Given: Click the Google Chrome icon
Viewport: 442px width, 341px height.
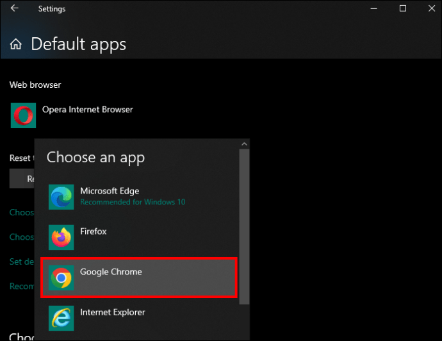Looking at the screenshot, I should click(x=61, y=278).
